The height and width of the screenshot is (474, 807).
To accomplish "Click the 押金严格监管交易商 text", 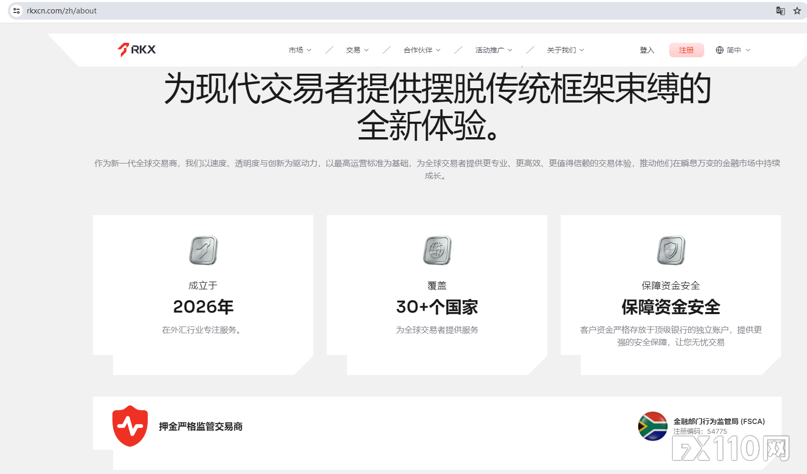I will (201, 427).
